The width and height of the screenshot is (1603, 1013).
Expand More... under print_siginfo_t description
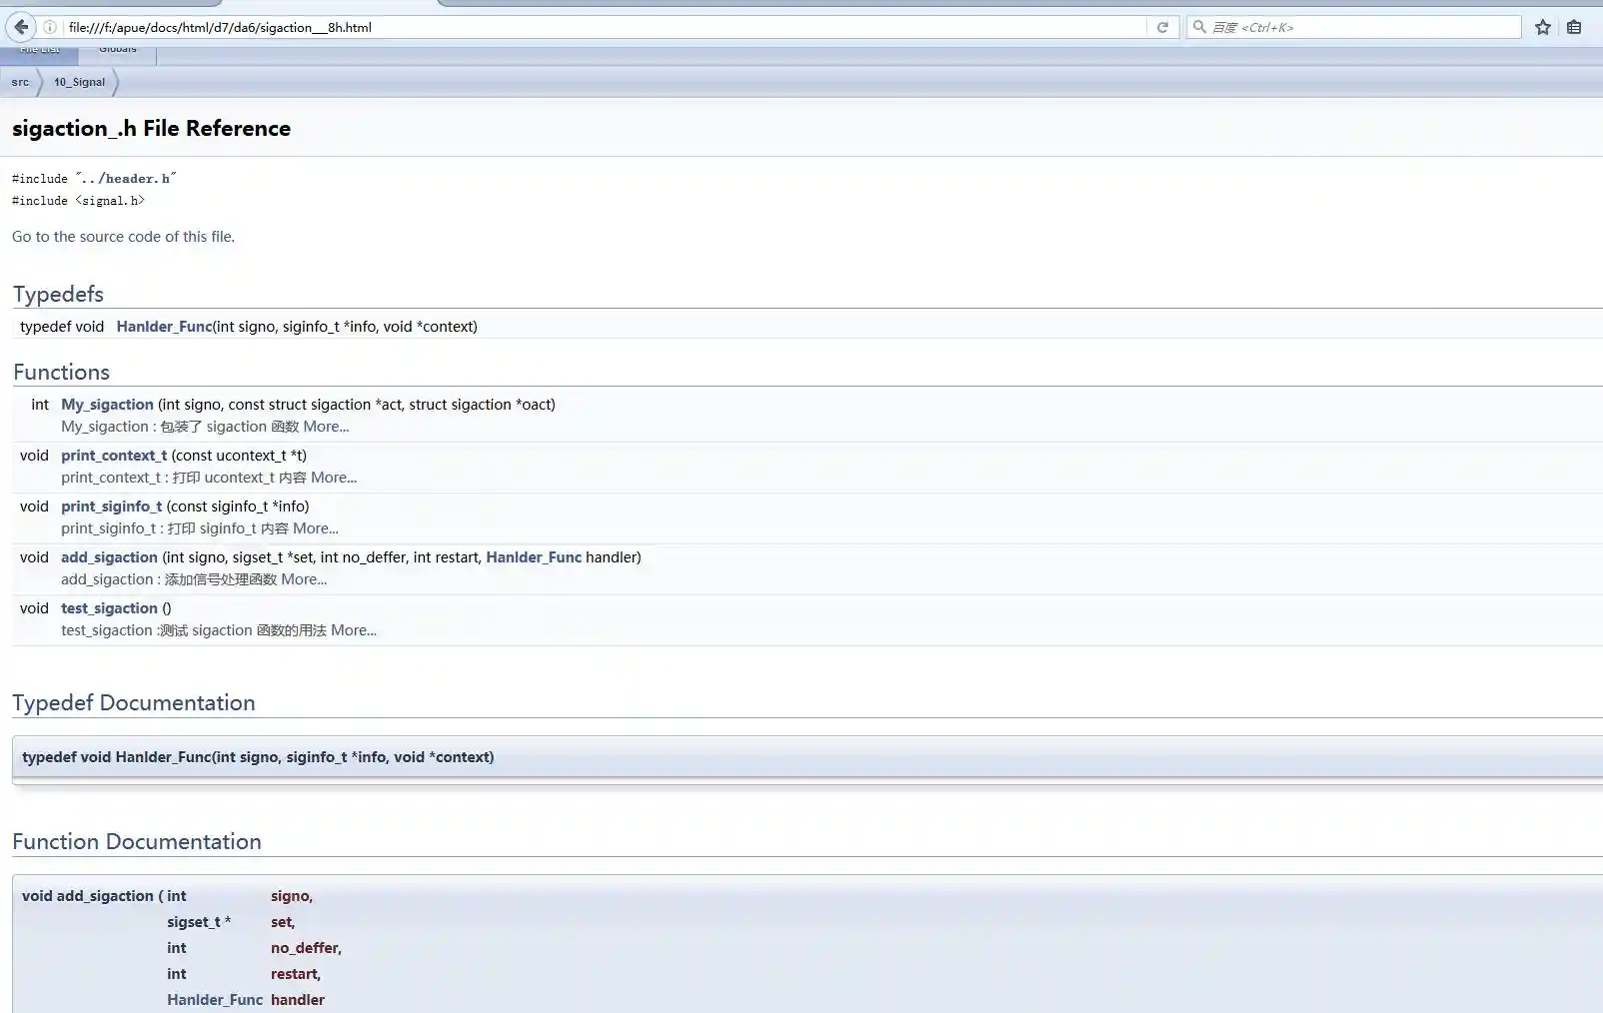316,528
